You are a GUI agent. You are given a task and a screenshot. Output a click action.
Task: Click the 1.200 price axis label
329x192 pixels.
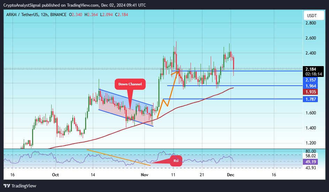point(311,143)
